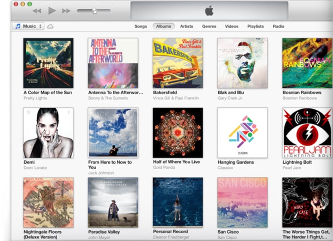Open the Radio tab
Viewport: 333px width, 241px height.
[278, 26]
